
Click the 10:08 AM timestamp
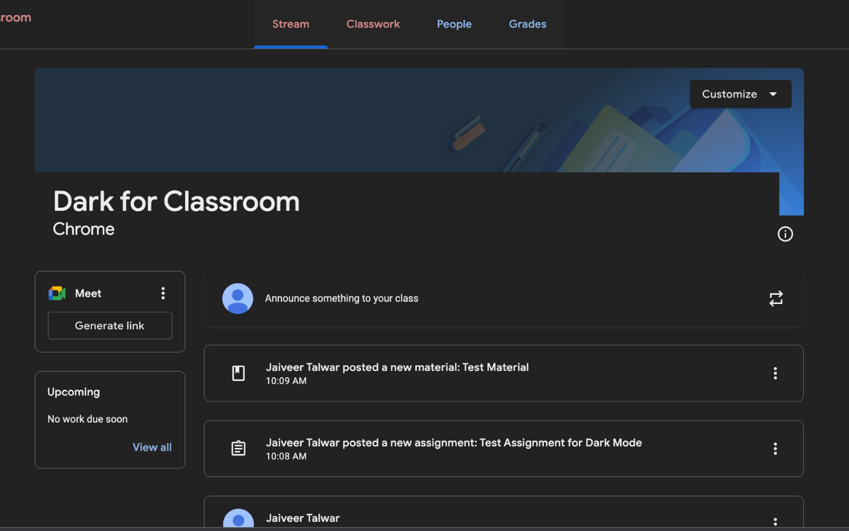coord(286,457)
